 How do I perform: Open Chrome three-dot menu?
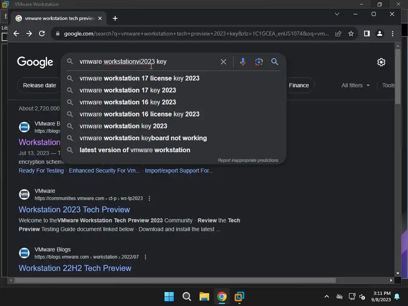[392, 33]
